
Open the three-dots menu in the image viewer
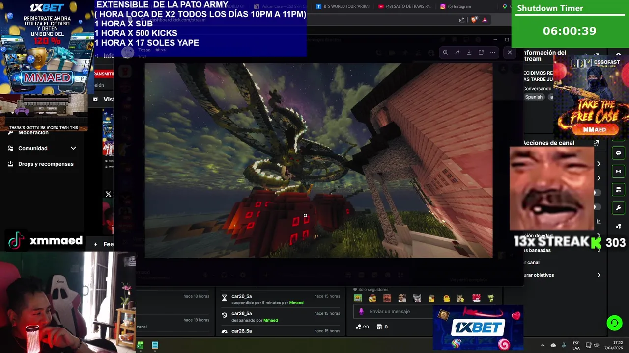492,52
